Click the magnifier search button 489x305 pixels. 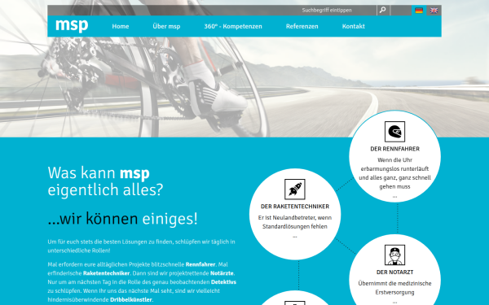point(383,11)
